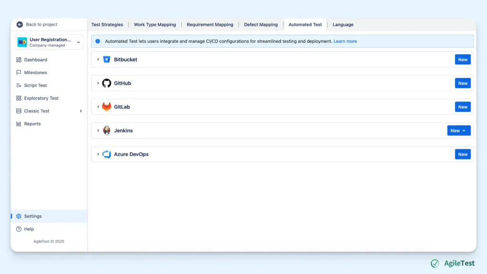Viewport: 487px width, 274px height.
Task: Click the Milestones flag icon
Action: 19,72
